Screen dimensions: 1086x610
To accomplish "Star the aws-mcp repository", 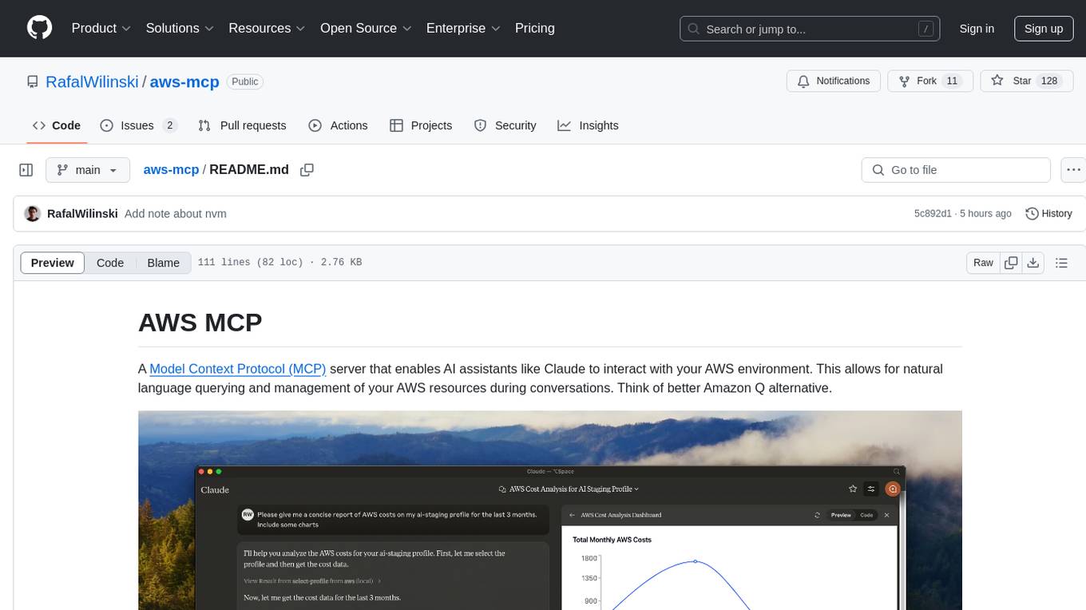I will [x=1013, y=81].
